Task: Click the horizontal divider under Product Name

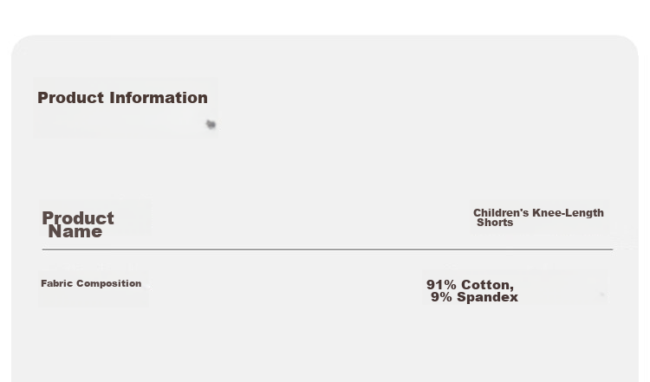Action: point(328,249)
